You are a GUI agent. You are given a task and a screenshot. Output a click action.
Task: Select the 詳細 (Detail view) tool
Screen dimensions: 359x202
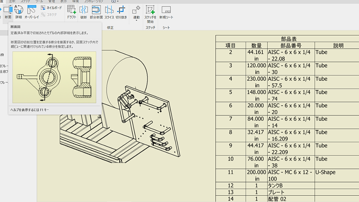[19, 13]
